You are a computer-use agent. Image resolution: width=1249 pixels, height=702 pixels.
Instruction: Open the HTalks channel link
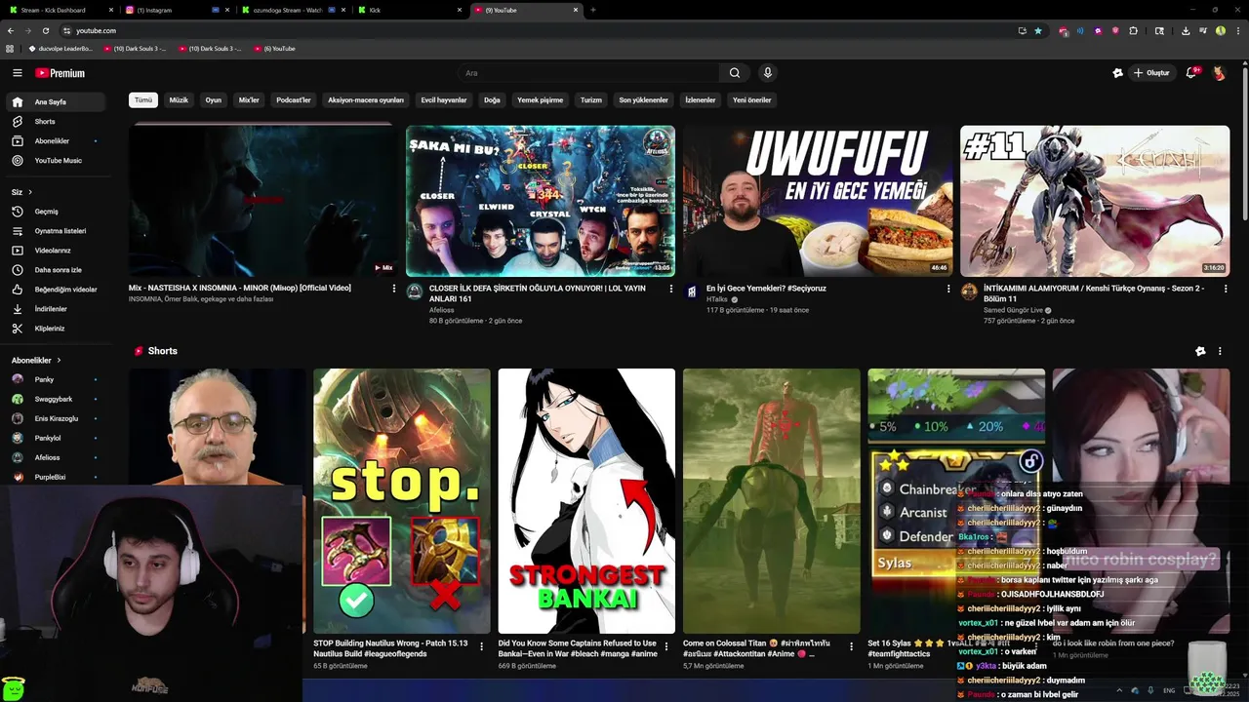[717, 299]
